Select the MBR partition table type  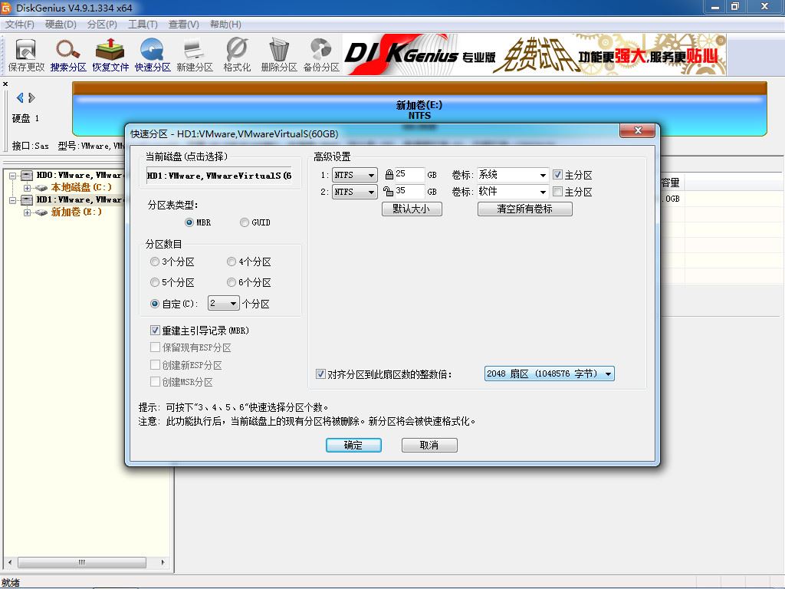tap(189, 222)
